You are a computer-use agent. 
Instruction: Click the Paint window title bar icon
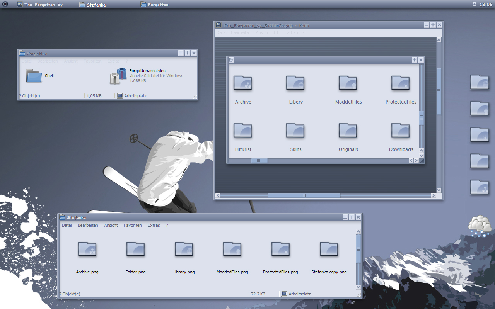pyautogui.click(x=218, y=25)
